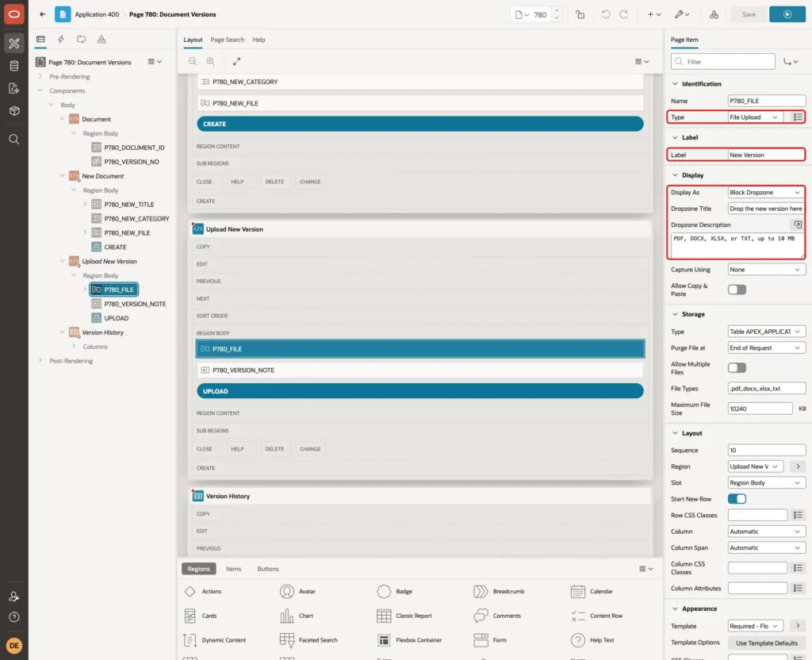Screen dimensions: 812x660
Task: Open the Purge File at dropdown
Action: click(x=767, y=348)
